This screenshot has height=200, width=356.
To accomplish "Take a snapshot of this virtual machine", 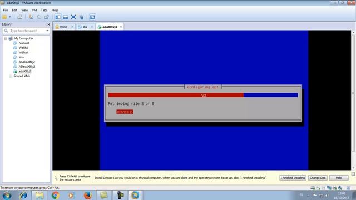I will (x=31, y=17).
